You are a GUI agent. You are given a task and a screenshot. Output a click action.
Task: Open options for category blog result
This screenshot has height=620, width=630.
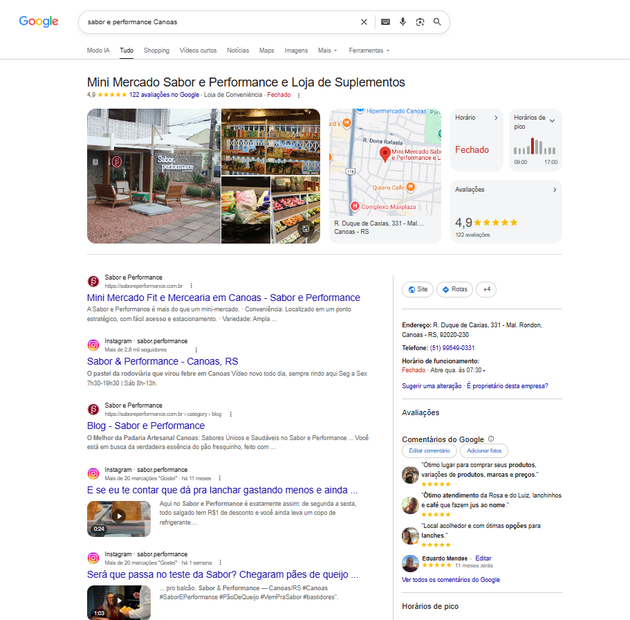click(230, 414)
